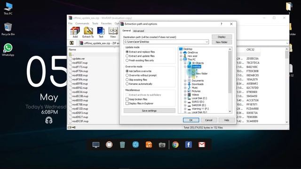Click the clipboard icon in the dock
Screen dimensions: 301x169
[109, 145]
